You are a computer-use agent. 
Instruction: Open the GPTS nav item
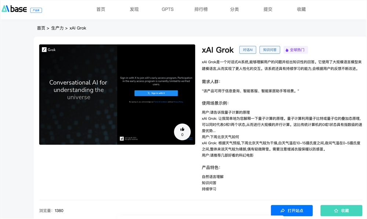[x=168, y=10]
